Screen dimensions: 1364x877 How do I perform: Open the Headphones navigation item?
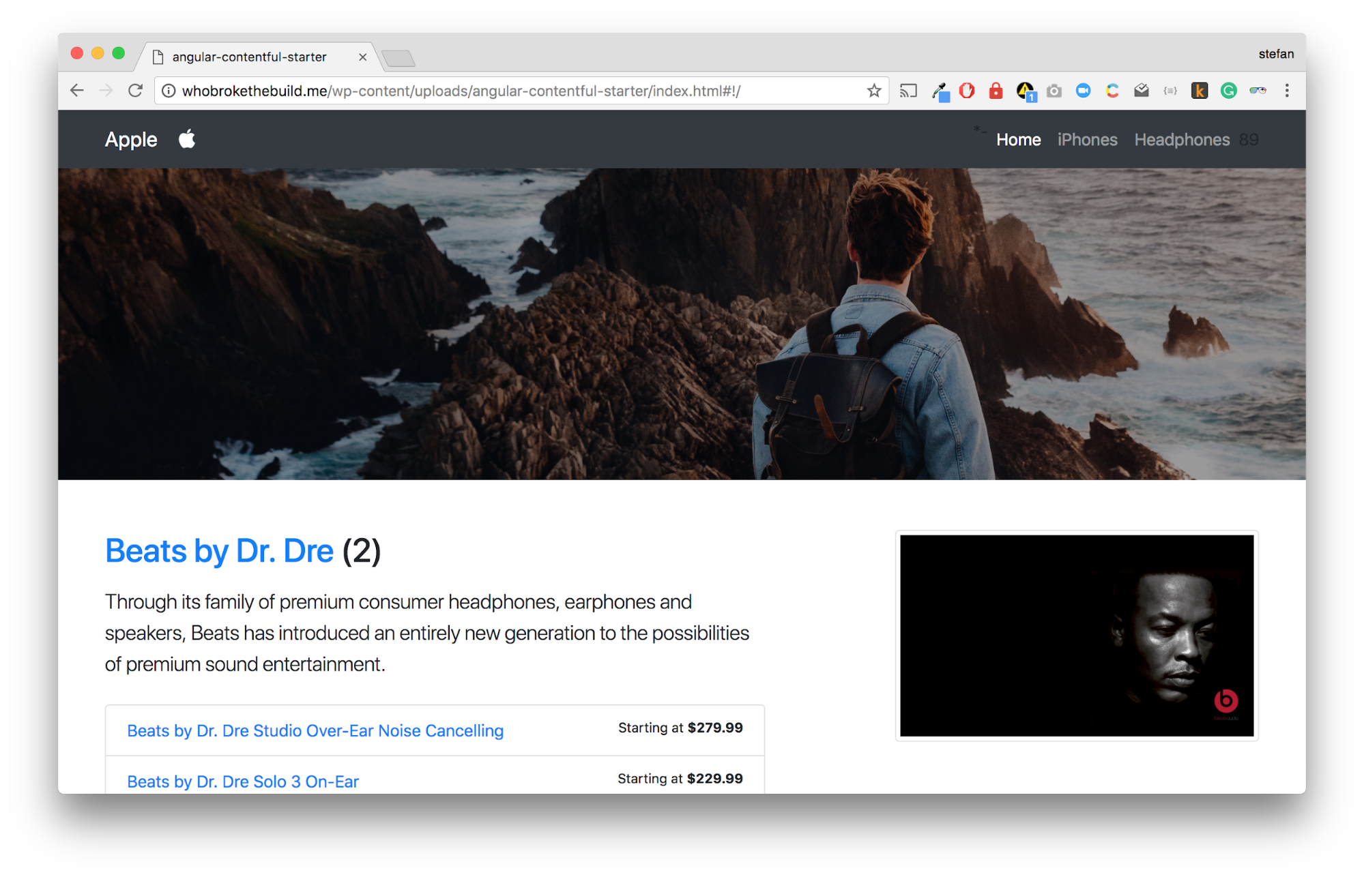coord(1181,140)
